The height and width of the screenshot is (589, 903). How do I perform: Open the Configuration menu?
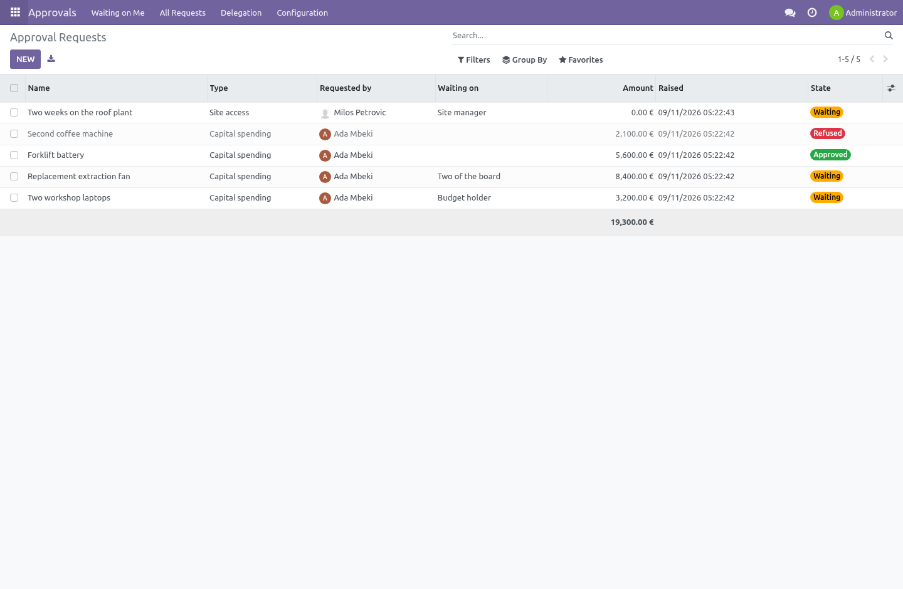(x=302, y=13)
